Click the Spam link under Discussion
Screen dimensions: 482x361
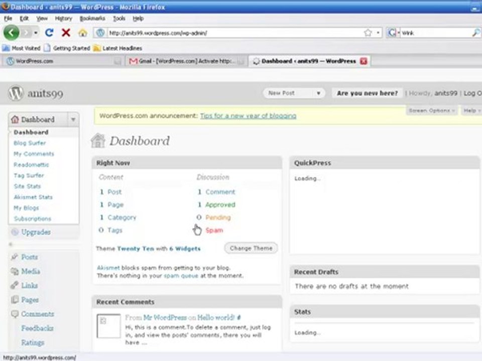pyautogui.click(x=214, y=230)
